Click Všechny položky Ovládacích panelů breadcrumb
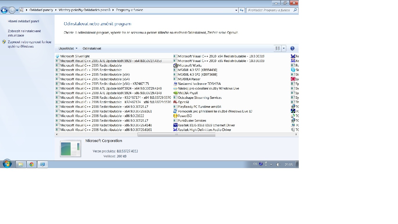This screenshot has width=398, height=224. point(84,10)
